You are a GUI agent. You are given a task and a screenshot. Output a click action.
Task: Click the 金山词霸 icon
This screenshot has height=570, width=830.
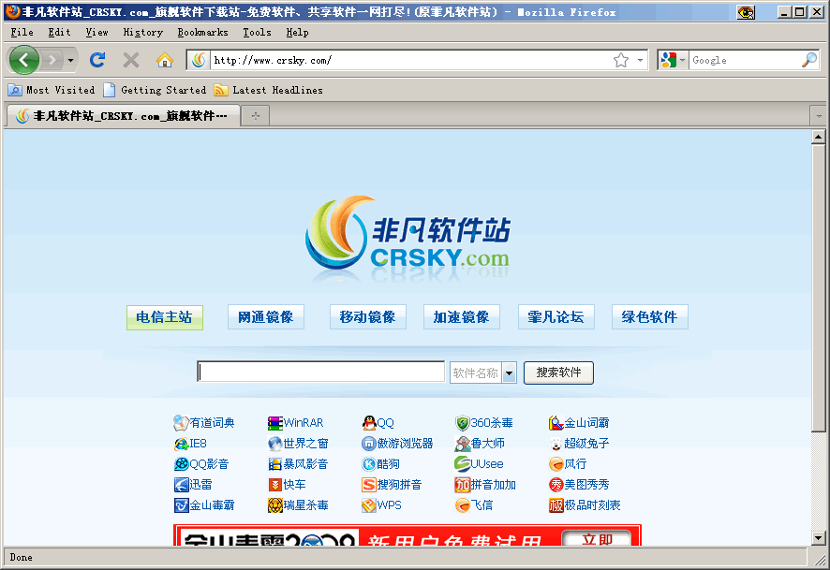point(556,423)
